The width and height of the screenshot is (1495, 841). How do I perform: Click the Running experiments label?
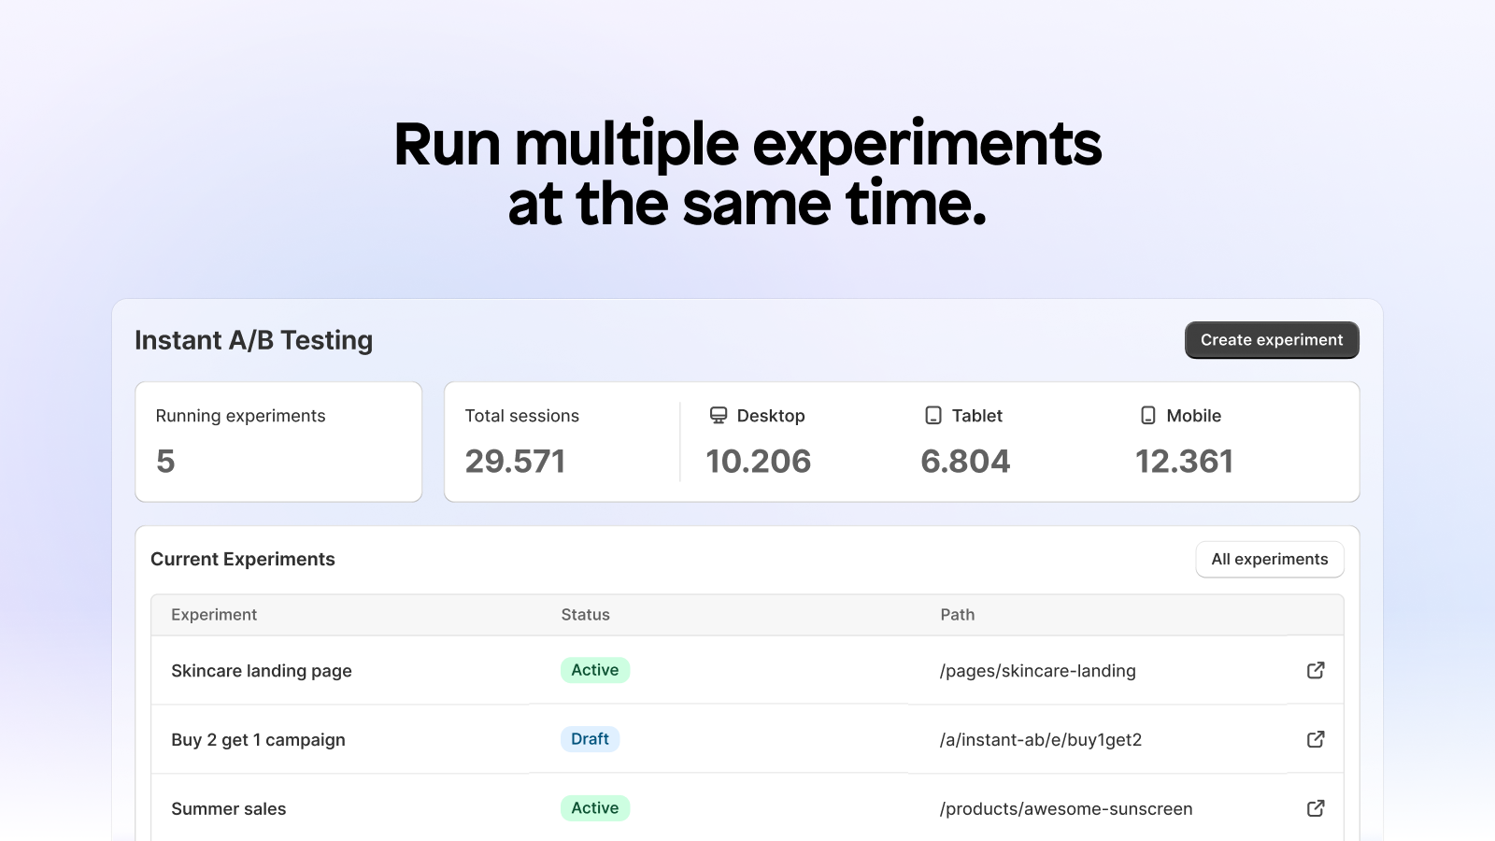[x=240, y=416]
